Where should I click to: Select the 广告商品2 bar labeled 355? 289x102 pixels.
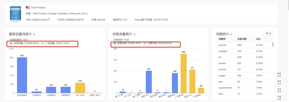(x=184, y=73)
